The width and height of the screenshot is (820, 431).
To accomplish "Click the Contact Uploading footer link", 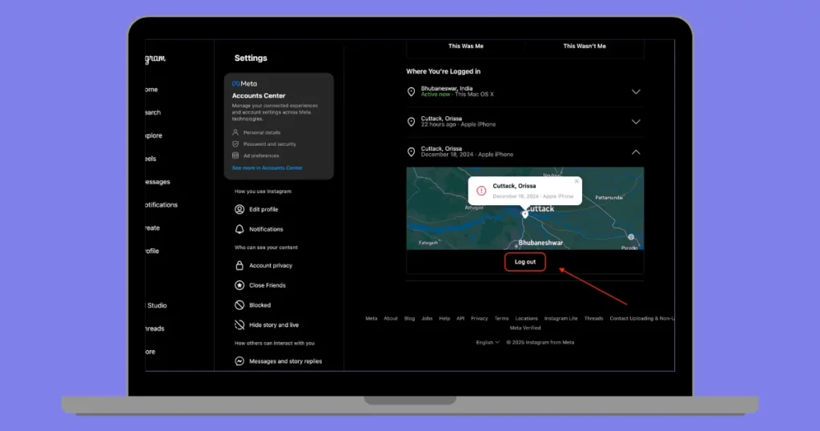I will pos(641,318).
